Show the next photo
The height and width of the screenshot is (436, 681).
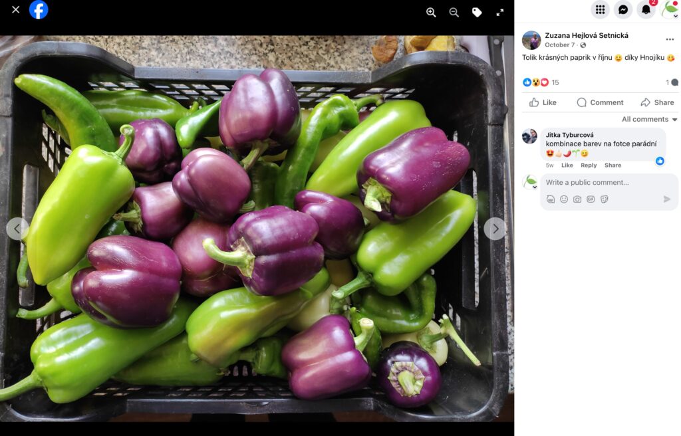495,229
